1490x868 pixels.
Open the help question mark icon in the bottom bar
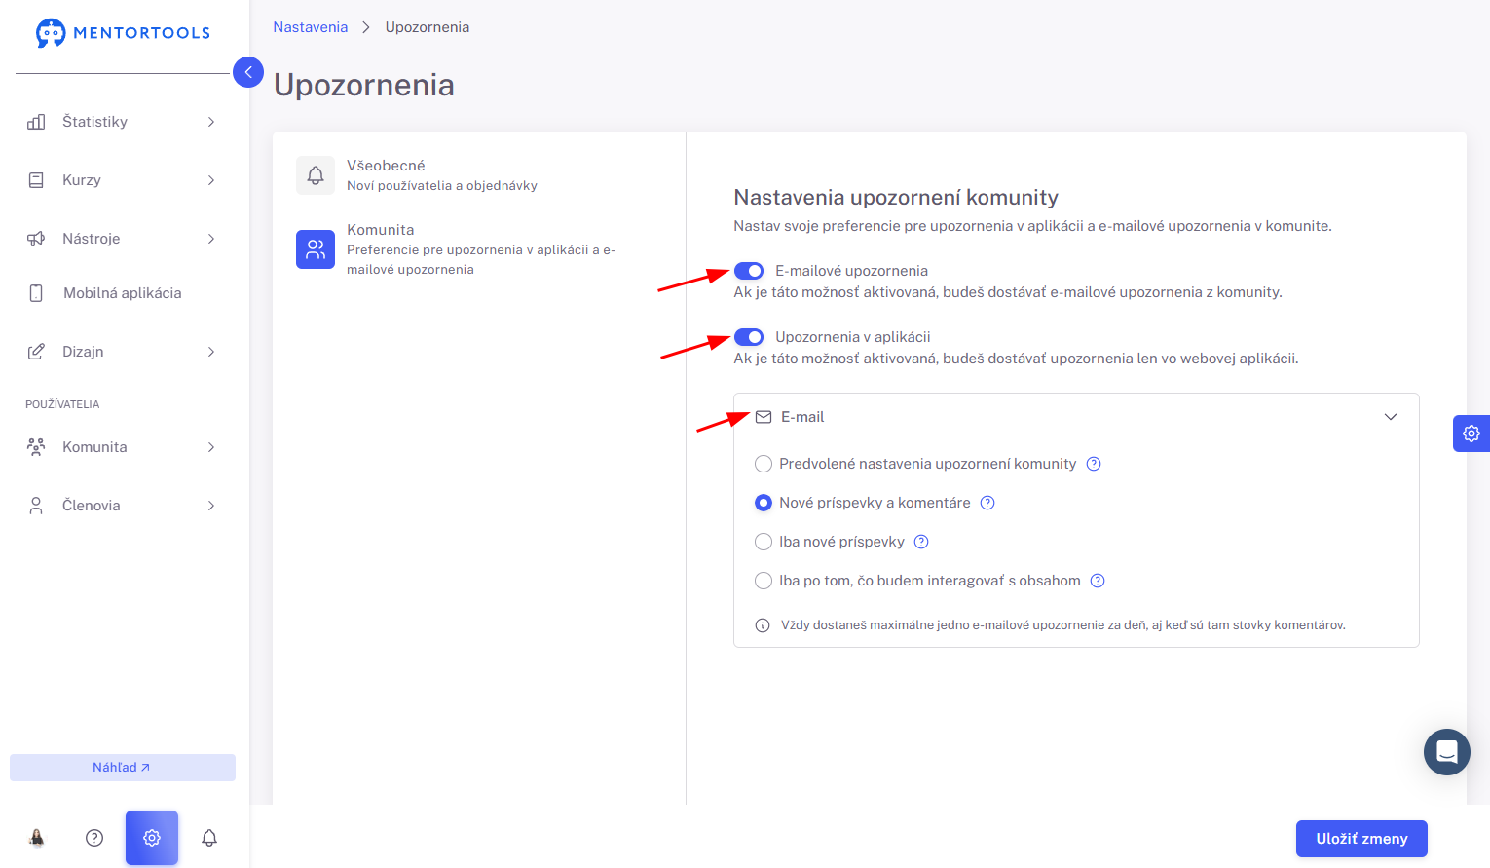(x=94, y=838)
